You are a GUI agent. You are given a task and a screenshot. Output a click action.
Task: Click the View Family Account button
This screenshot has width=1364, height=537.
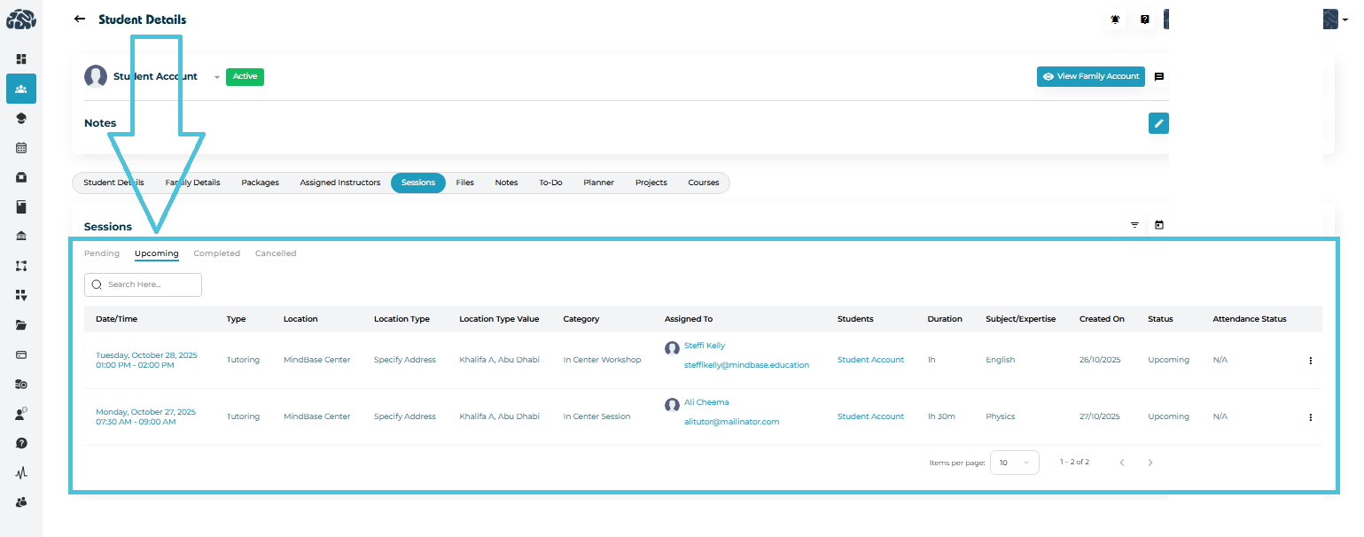tap(1090, 77)
